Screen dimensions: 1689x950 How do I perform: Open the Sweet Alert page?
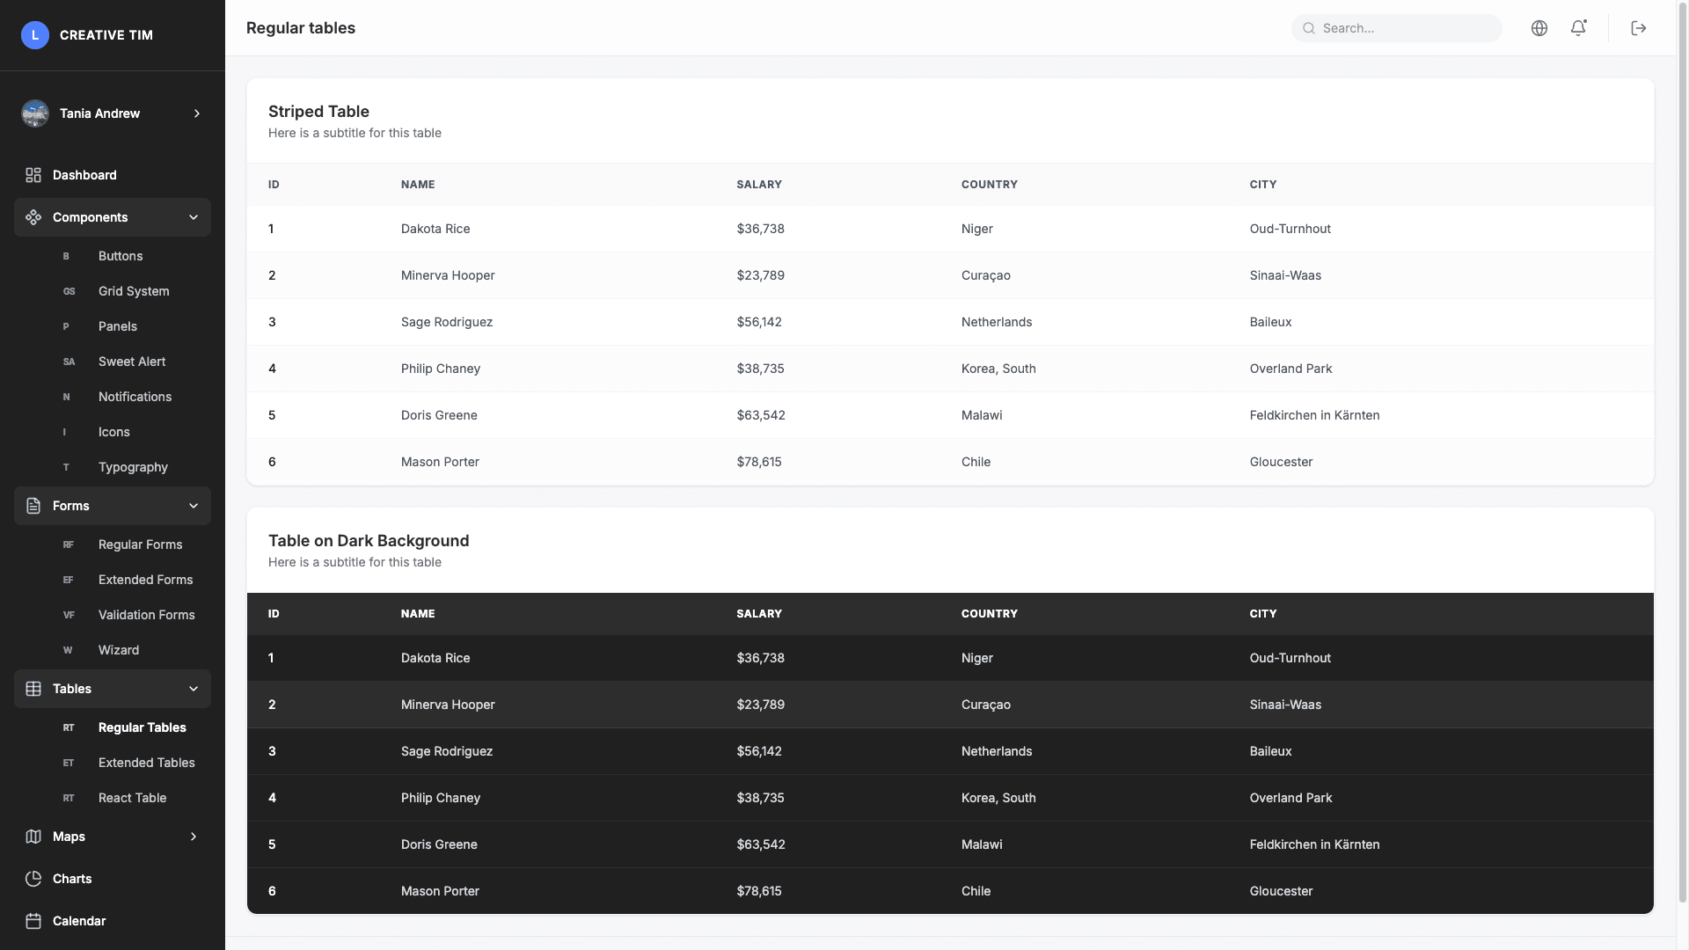(132, 362)
